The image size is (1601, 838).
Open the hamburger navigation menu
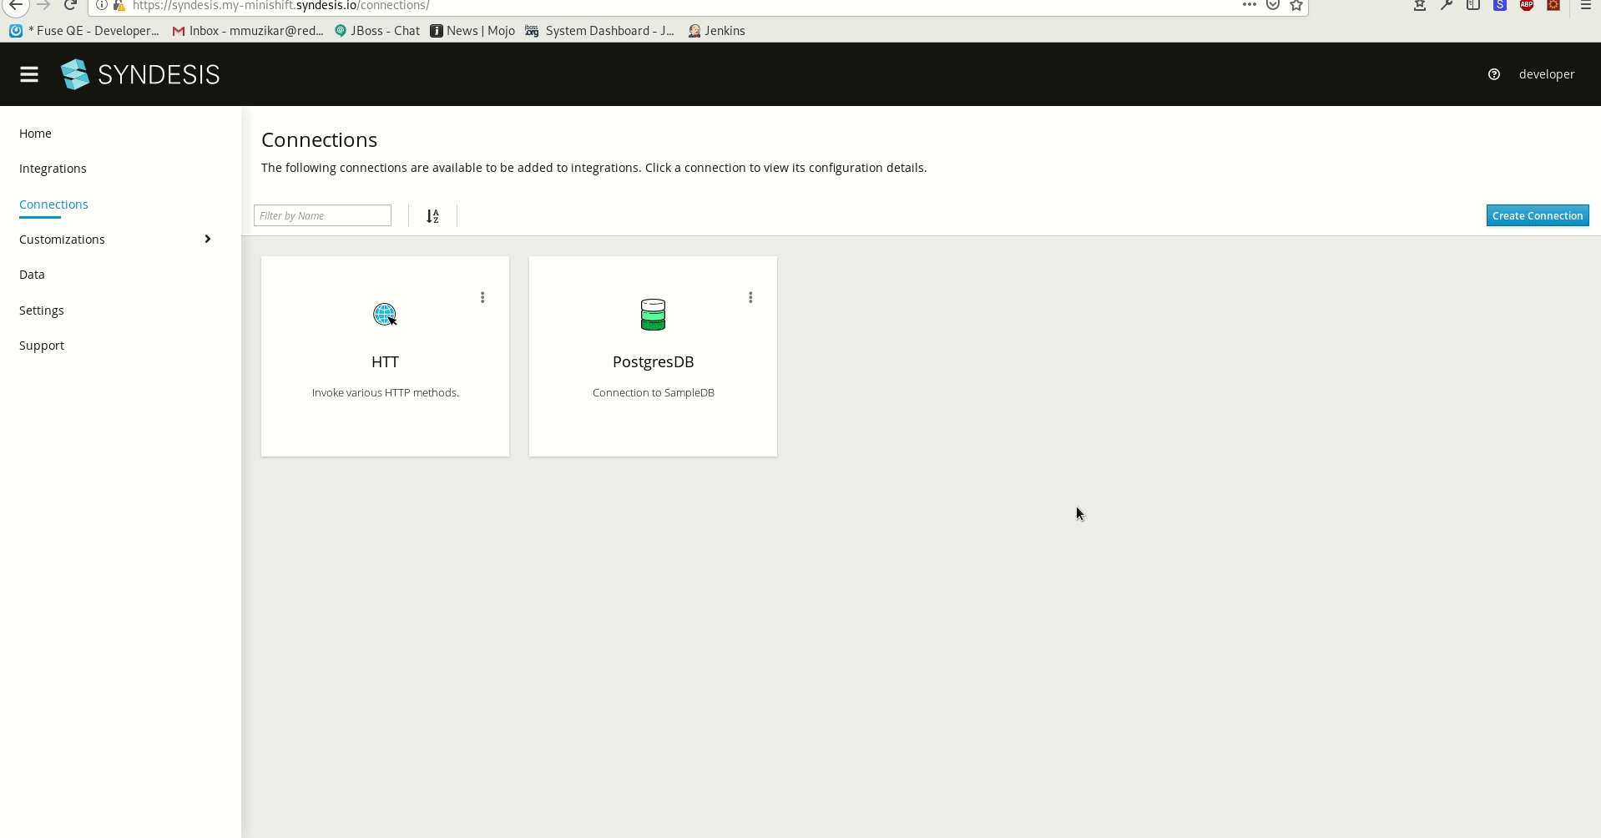pyautogui.click(x=29, y=74)
